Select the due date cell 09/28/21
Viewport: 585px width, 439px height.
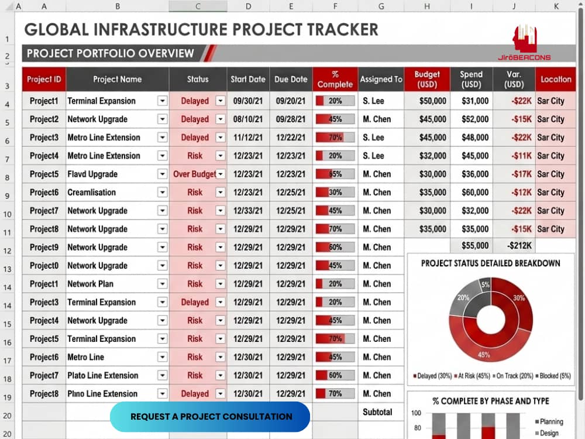[291, 119]
